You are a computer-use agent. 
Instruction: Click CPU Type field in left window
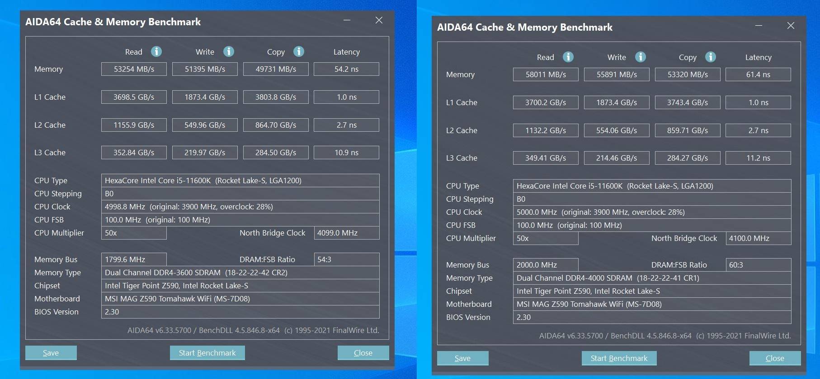pyautogui.click(x=240, y=180)
